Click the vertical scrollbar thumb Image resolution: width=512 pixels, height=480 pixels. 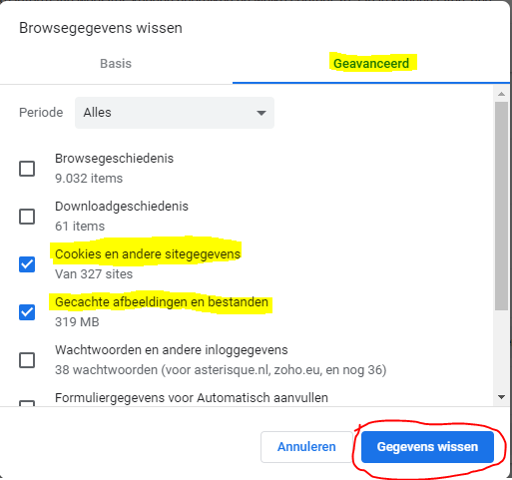click(x=501, y=207)
